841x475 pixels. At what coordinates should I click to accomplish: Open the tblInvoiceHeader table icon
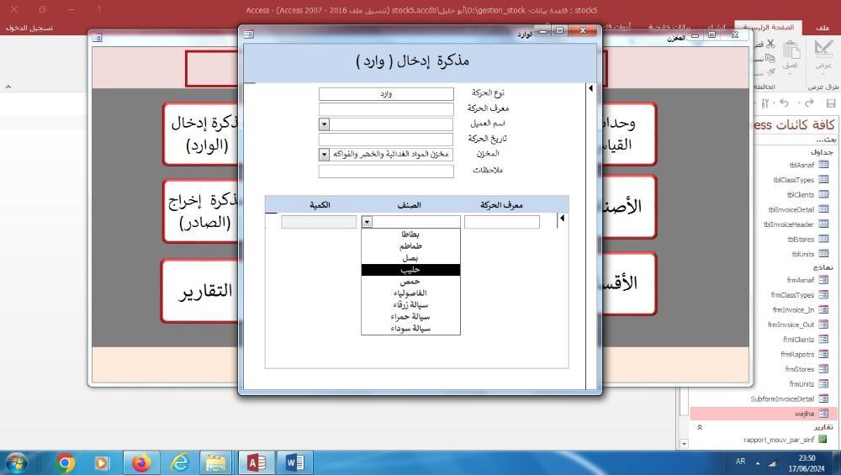pyautogui.click(x=823, y=224)
